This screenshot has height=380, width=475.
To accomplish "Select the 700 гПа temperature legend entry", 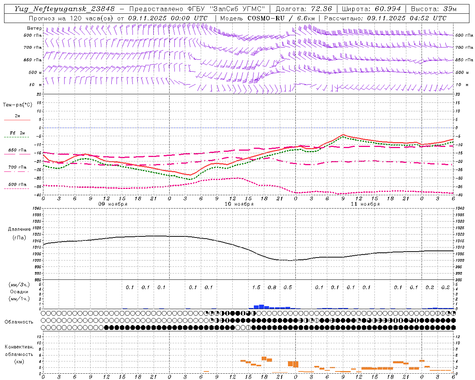I will (x=17, y=167).
